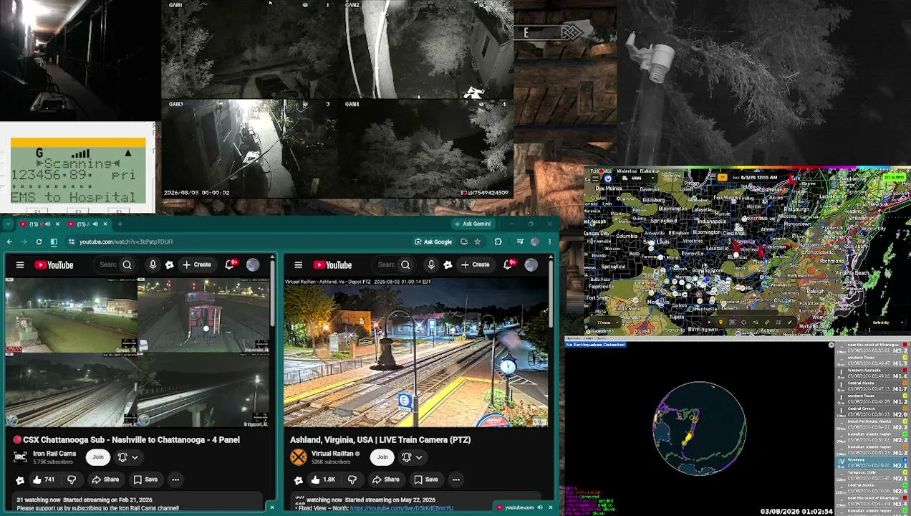The height and width of the screenshot is (516, 911).
Task: Open site information icon left of URL
Action: (x=71, y=242)
